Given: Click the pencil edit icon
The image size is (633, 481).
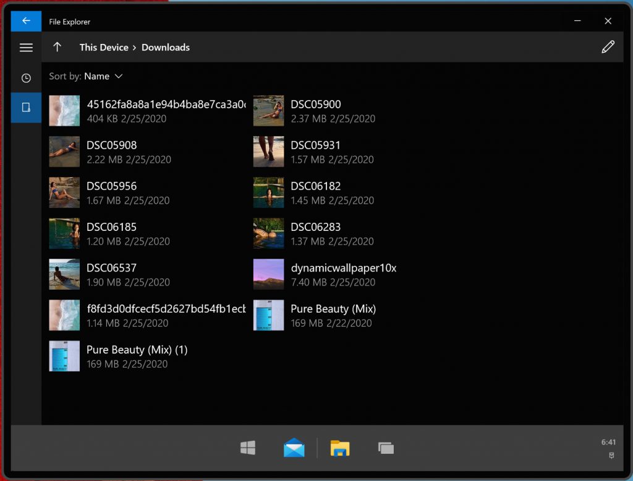Looking at the screenshot, I should pyautogui.click(x=608, y=48).
